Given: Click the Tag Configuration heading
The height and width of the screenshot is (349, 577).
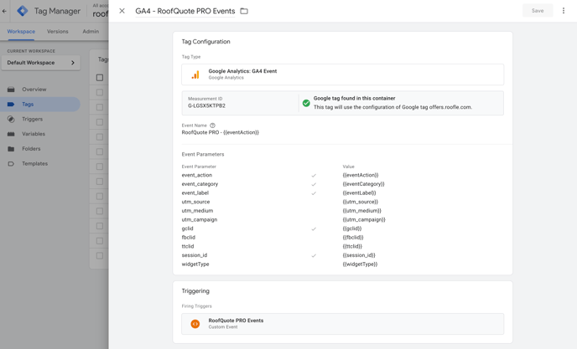Looking at the screenshot, I should click(205, 42).
